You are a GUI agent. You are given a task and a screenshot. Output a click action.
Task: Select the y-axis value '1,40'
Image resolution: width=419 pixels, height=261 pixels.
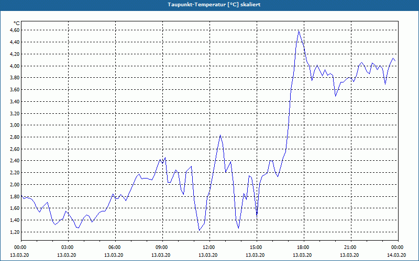pyautogui.click(x=15, y=220)
